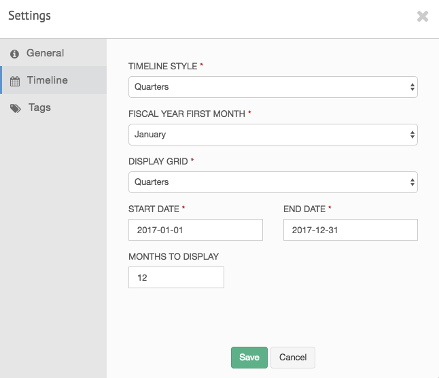Click the arrows on the Display Grid select

[x=412, y=182]
